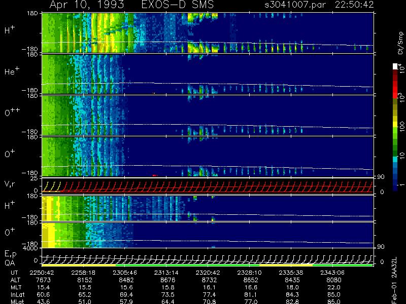This screenshot has height=304, width=406.
Task: Click UT value '2328:10'
Action: click(x=249, y=273)
